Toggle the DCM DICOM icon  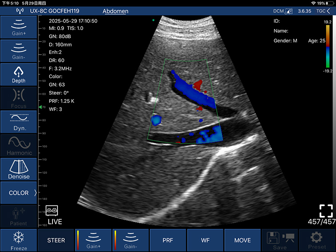tap(283, 11)
